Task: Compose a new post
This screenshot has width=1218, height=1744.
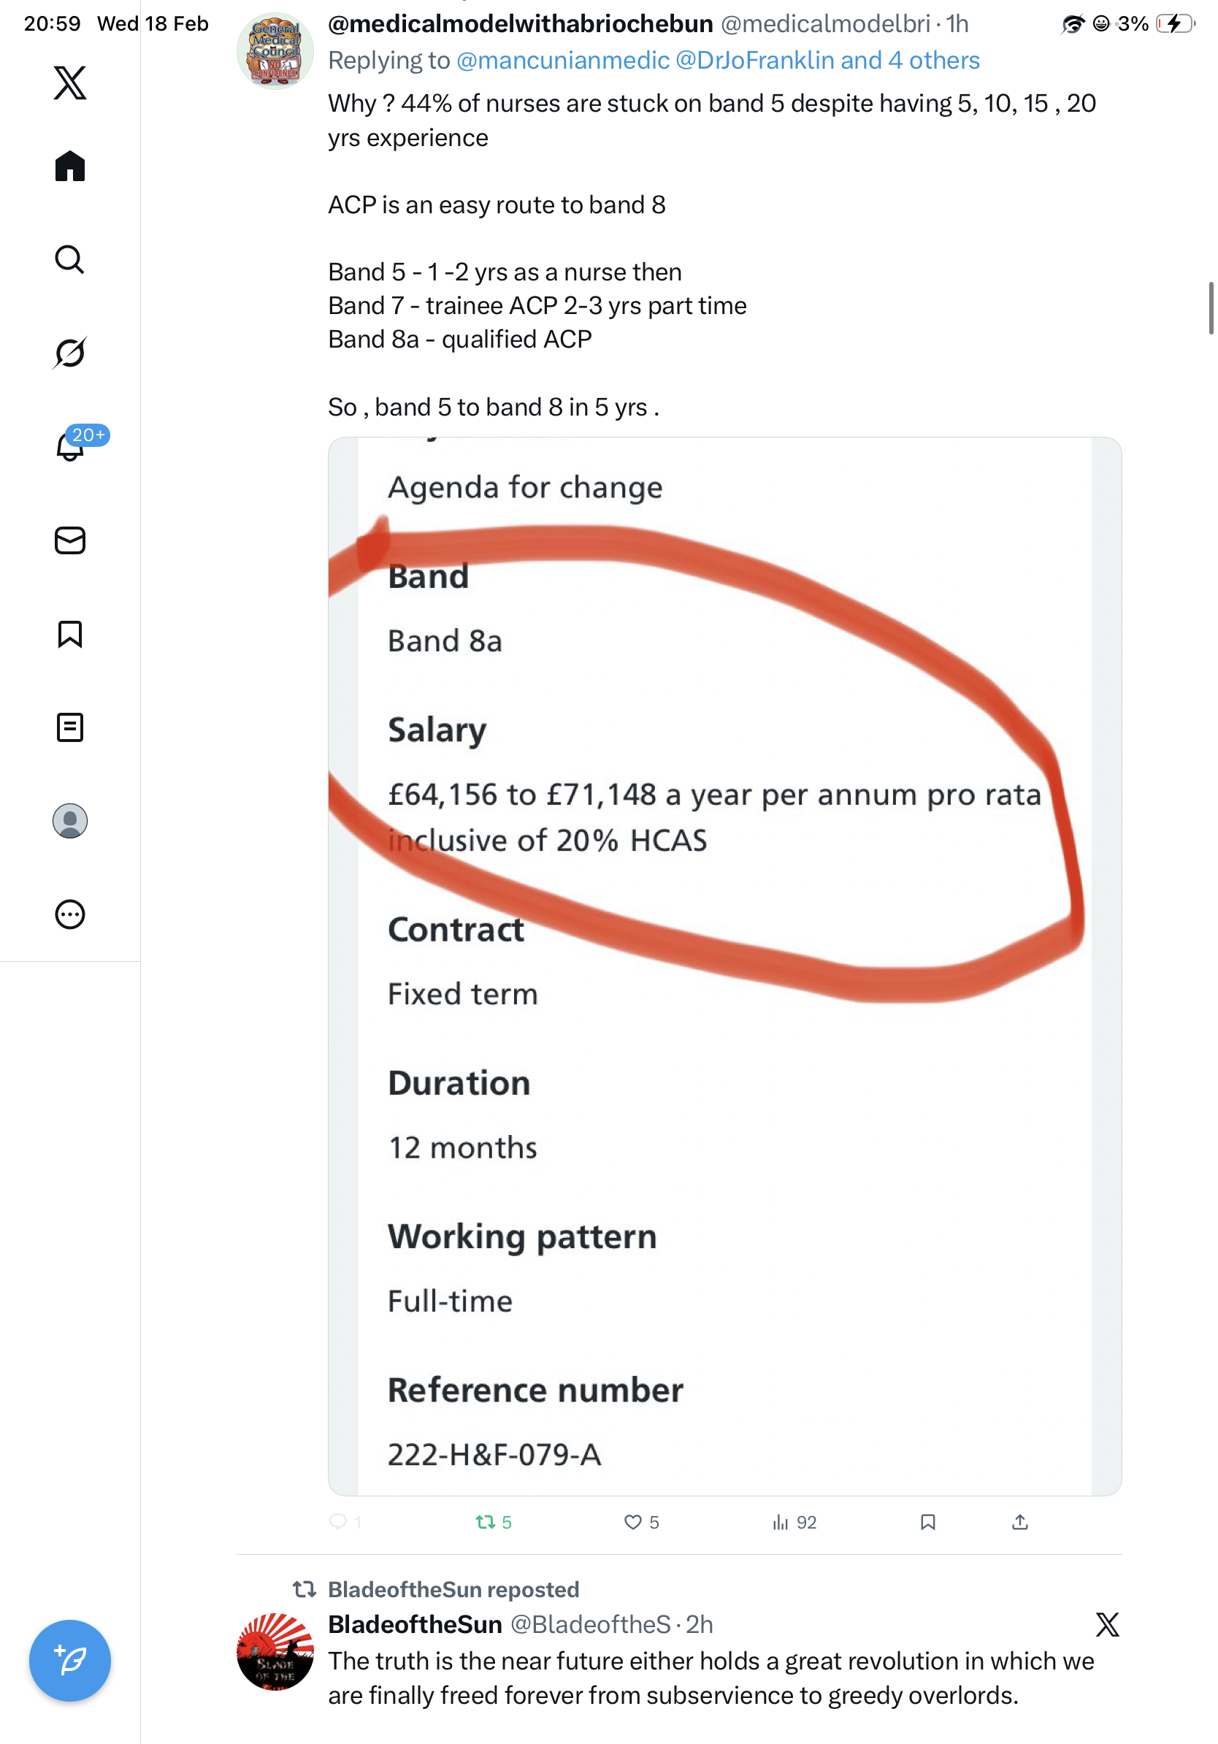Action: pos(70,1661)
